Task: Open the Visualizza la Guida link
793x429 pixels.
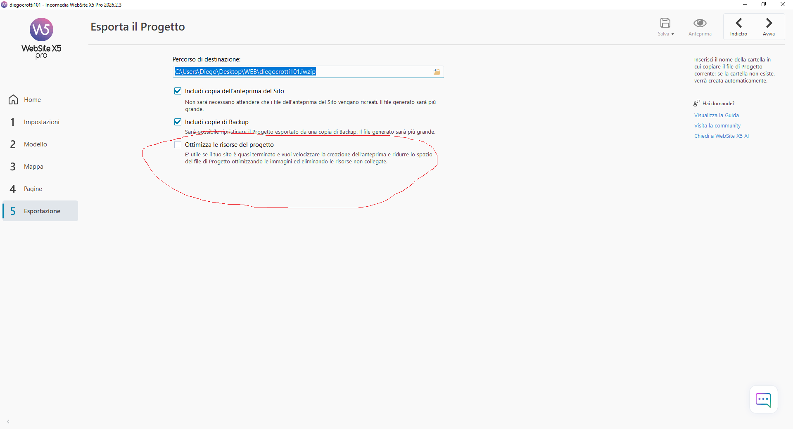Action: pyautogui.click(x=716, y=115)
